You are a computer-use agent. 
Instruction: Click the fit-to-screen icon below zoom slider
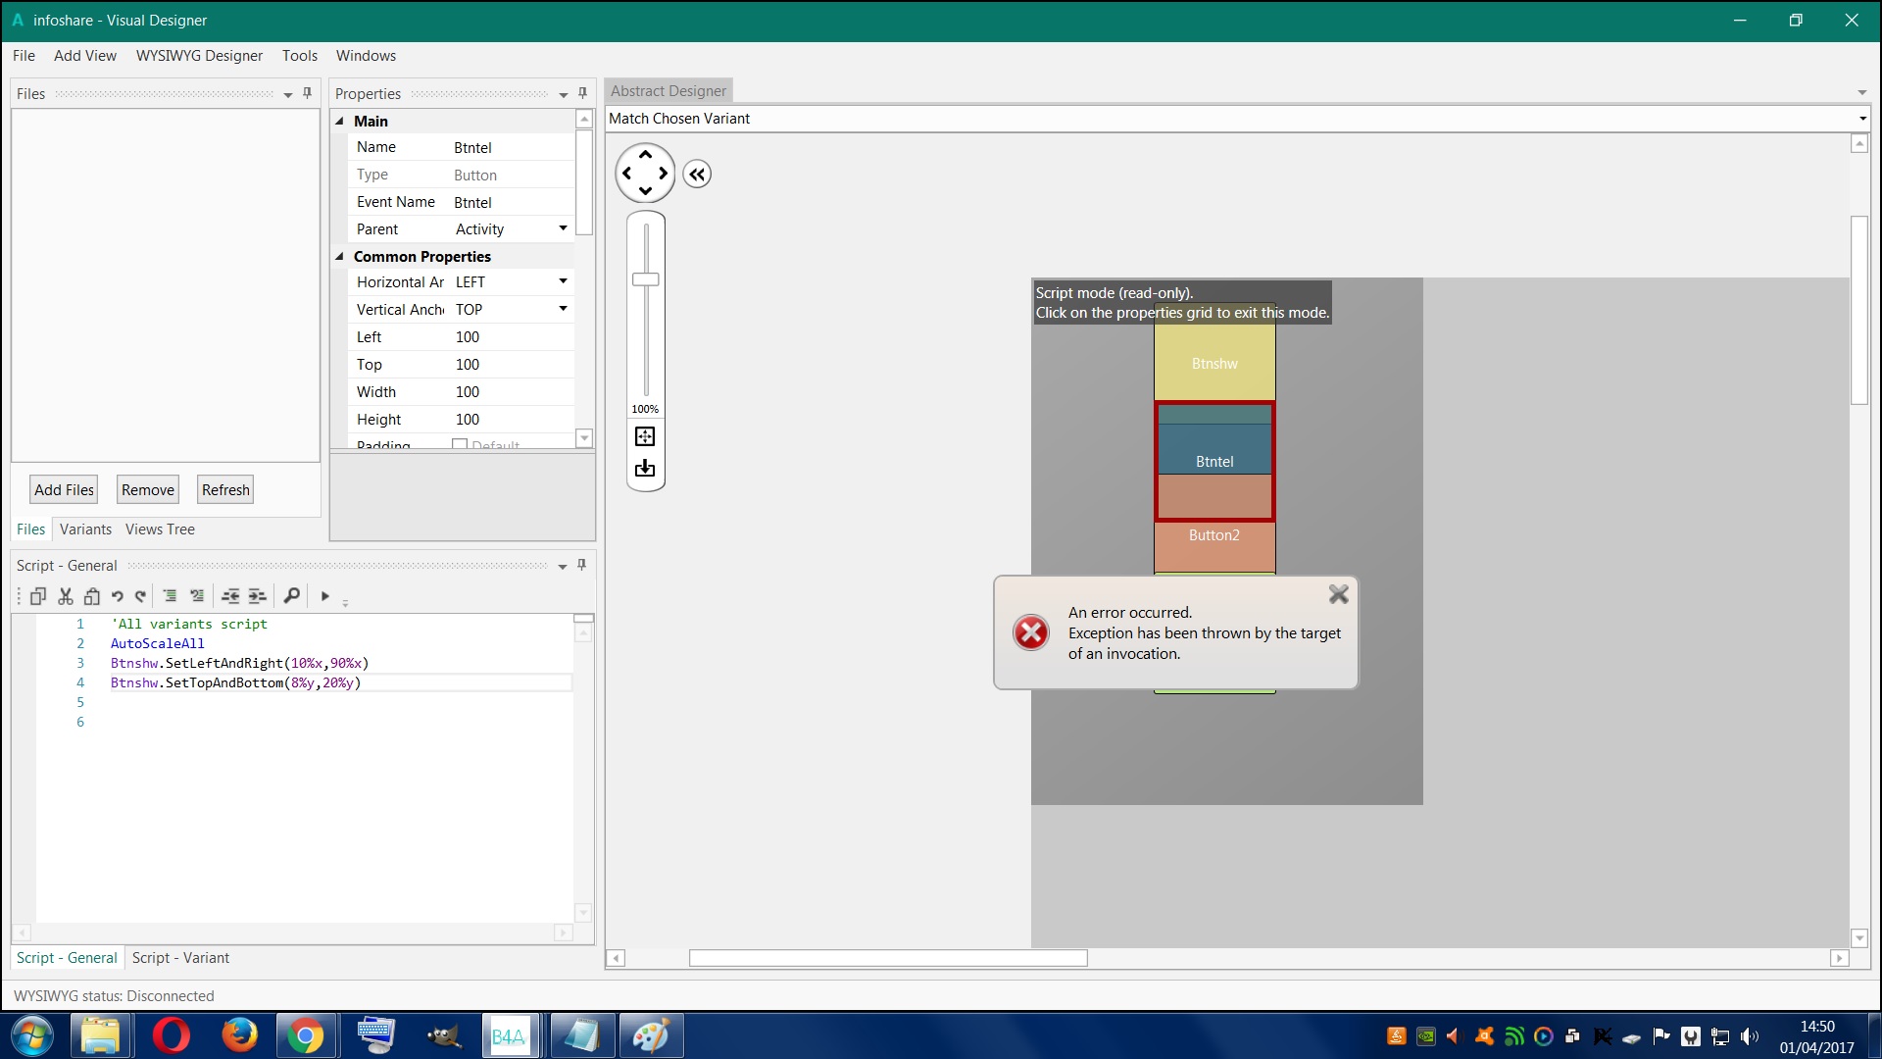645,436
